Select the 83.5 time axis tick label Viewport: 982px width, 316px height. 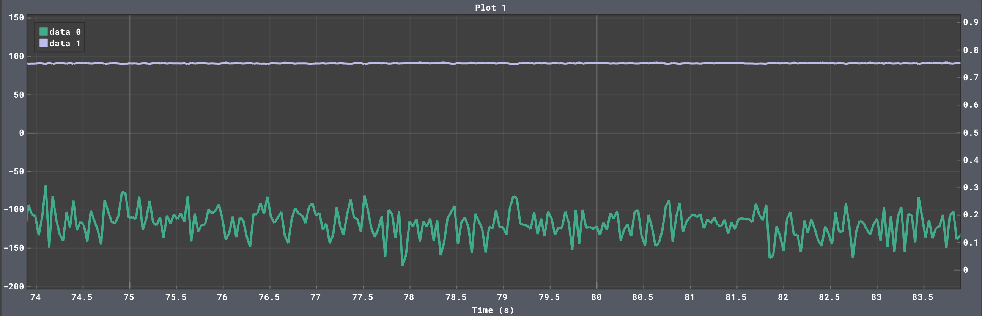point(922,297)
